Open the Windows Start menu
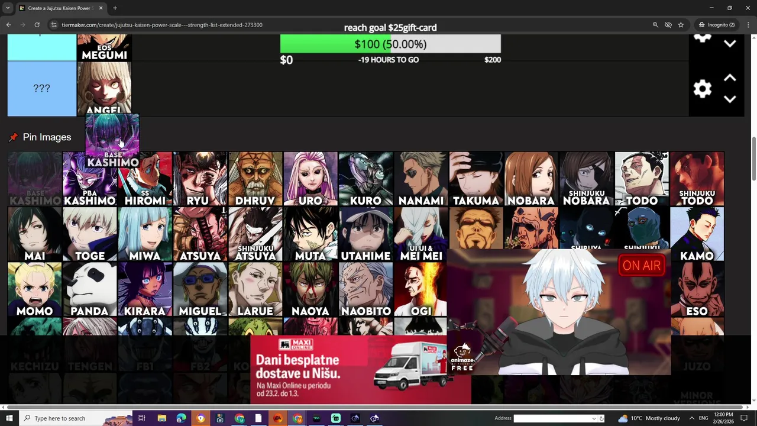 (10, 418)
